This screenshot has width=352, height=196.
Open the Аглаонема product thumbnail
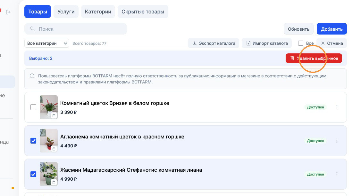click(49, 141)
